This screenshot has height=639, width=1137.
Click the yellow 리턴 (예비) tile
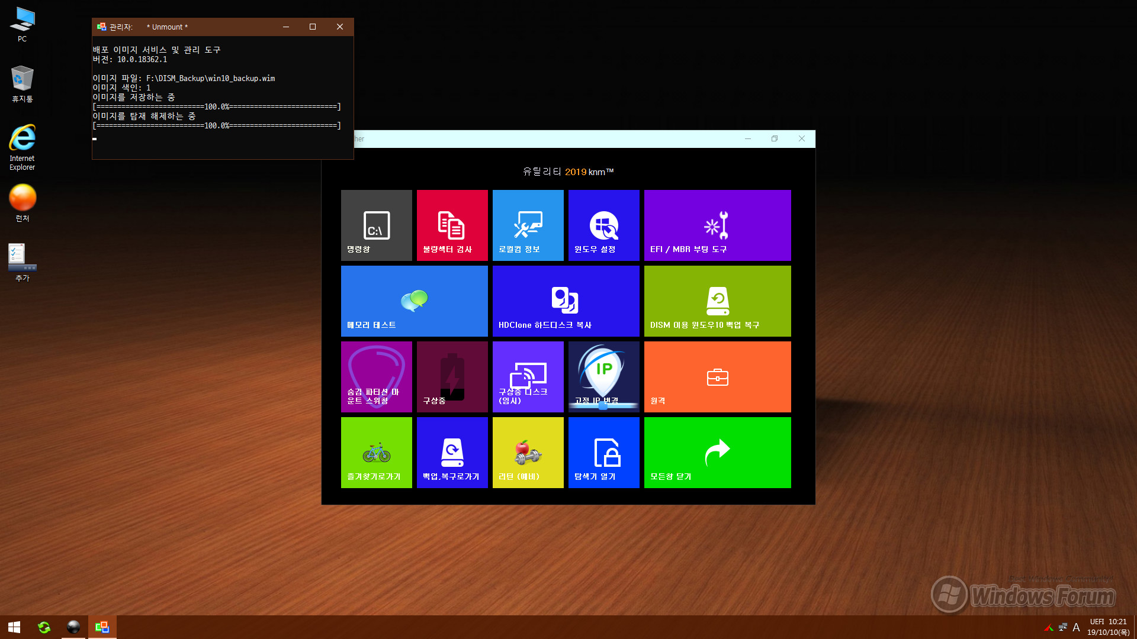(x=528, y=453)
